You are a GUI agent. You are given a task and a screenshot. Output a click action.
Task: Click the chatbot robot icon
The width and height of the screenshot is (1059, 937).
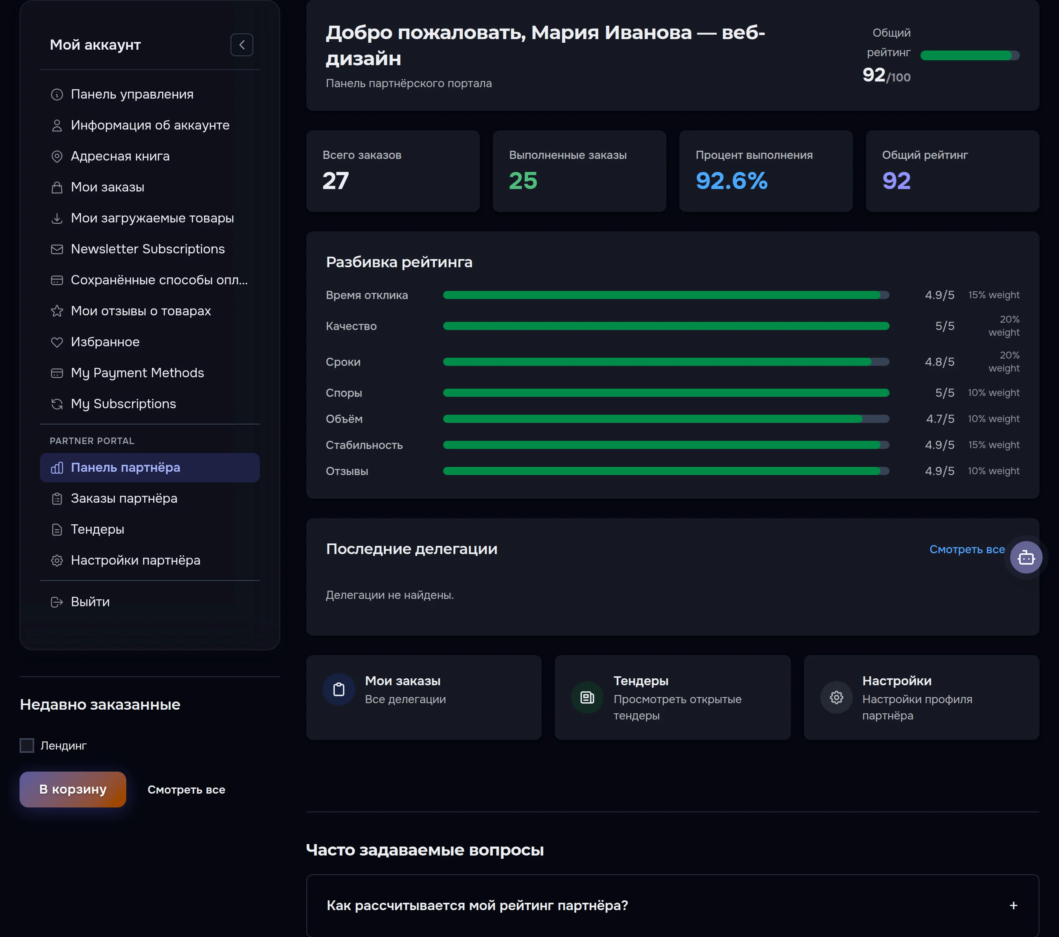(x=1026, y=558)
